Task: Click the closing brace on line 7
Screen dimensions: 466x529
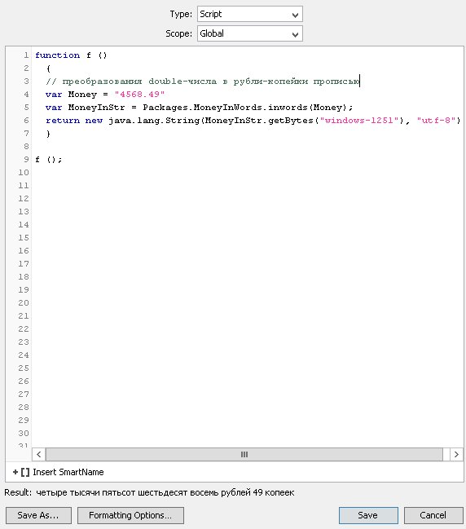Action: click(x=48, y=134)
